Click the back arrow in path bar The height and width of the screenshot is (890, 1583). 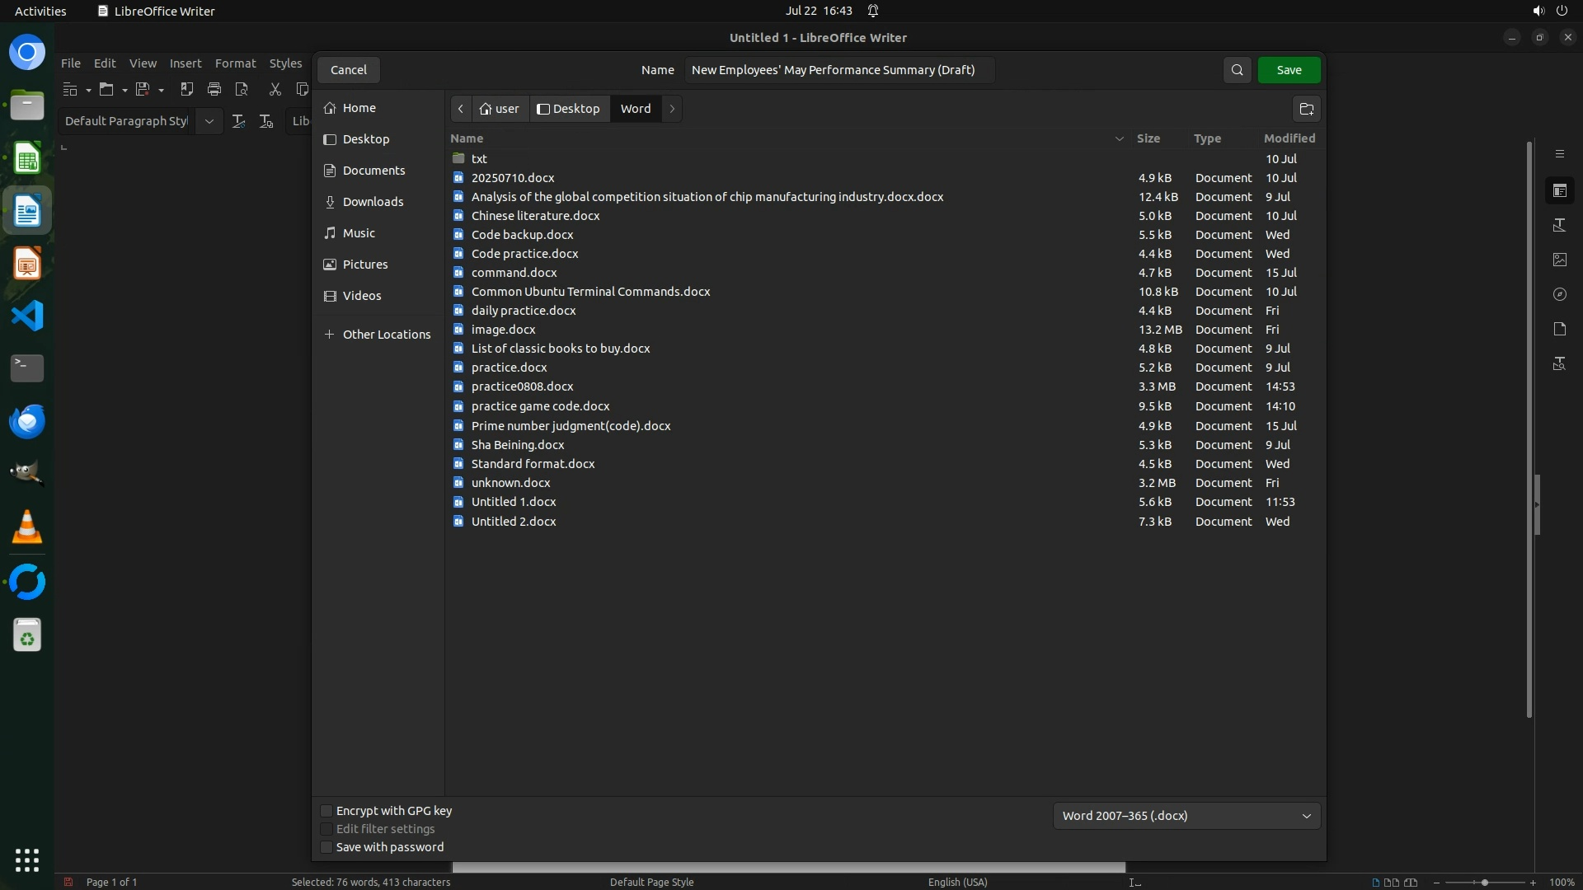[461, 109]
